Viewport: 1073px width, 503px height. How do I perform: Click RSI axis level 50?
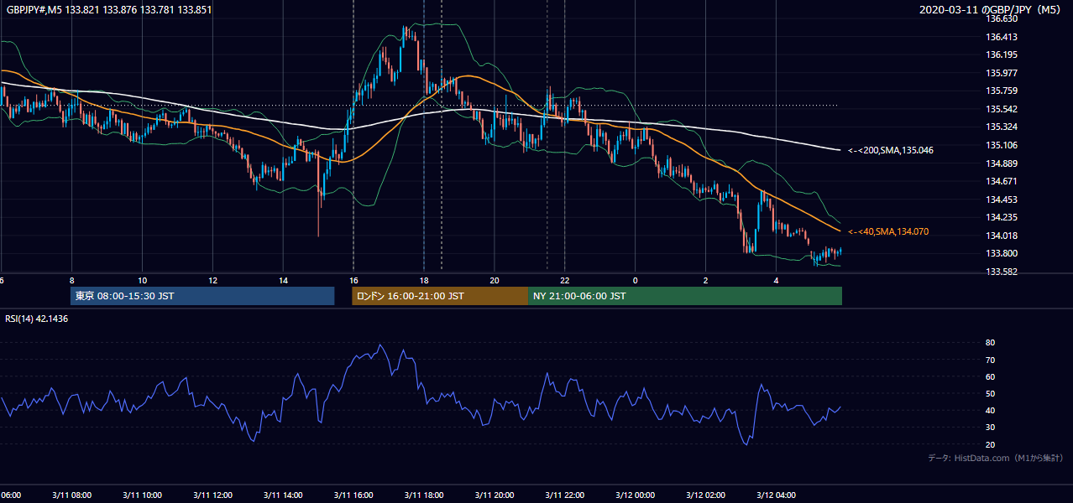click(990, 393)
